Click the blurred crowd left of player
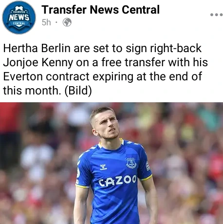Screen dimensions: 223x224 pos(37,163)
